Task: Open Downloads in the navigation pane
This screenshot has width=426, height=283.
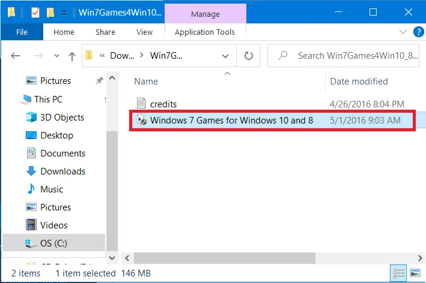Action: 62,171
